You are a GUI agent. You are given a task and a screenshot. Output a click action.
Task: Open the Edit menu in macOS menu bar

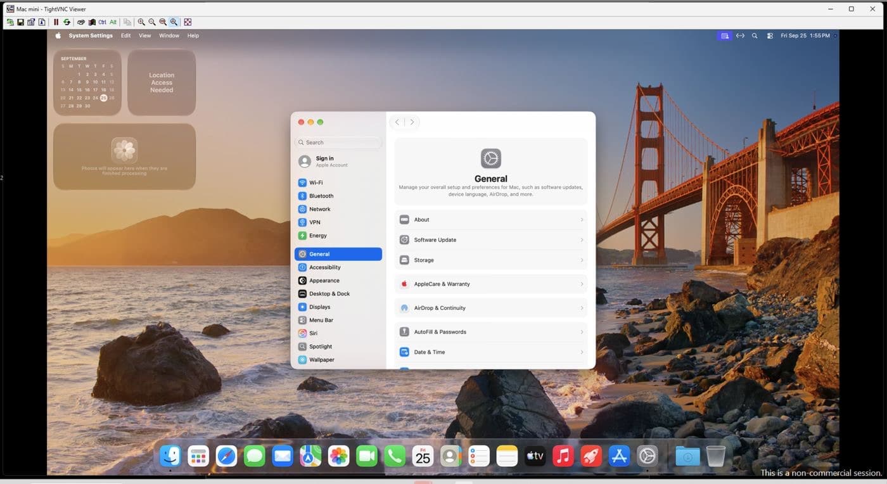click(126, 35)
